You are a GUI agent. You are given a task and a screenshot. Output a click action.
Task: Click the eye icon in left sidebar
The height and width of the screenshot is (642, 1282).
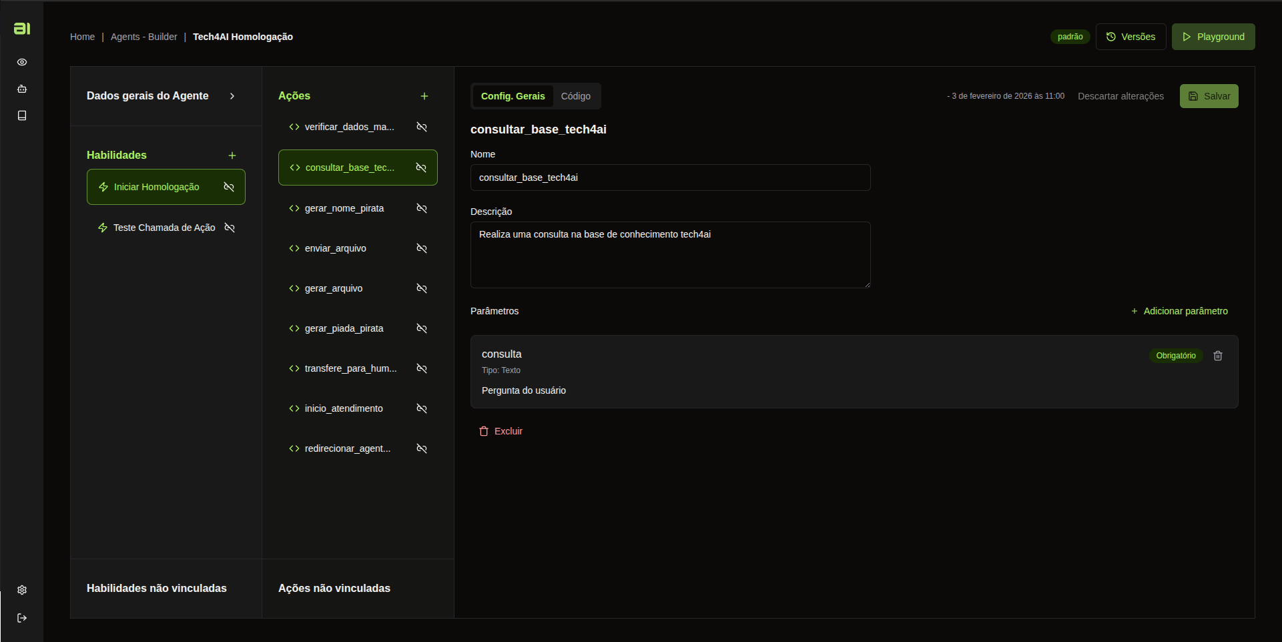22,62
